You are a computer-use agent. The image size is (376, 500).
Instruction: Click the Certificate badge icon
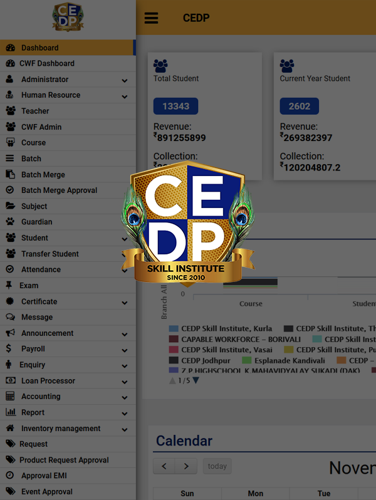point(10,301)
